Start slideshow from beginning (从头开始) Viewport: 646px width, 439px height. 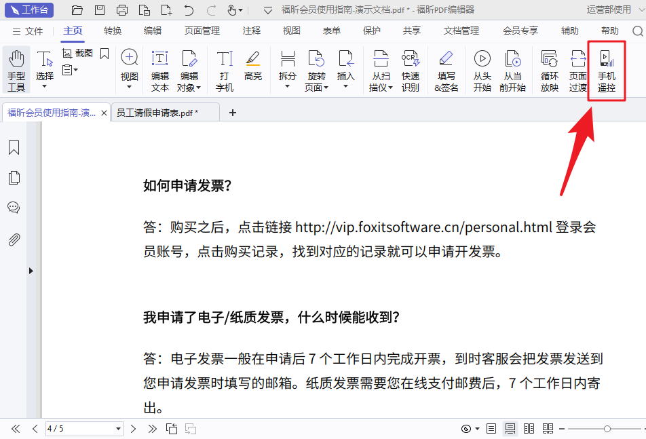482,71
